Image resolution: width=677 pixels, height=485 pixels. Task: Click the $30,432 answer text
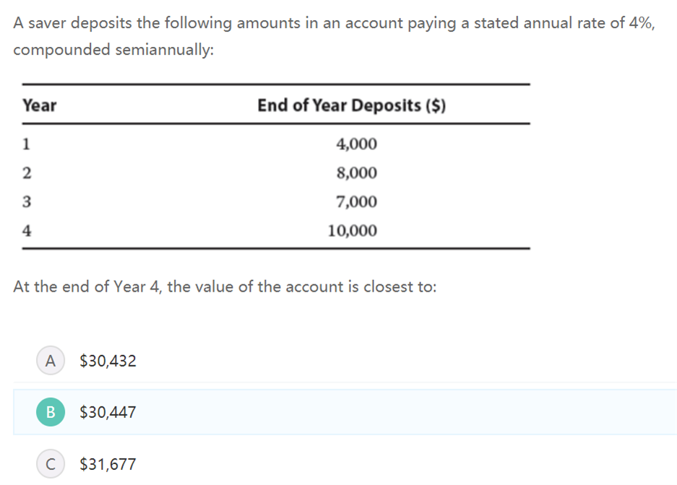[108, 361]
